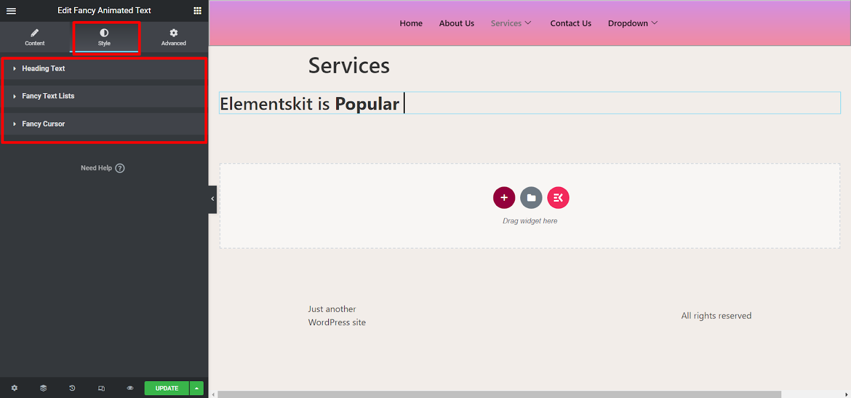851x398 pixels.
Task: Expand the Fancy Cursor section
Action: [x=104, y=124]
